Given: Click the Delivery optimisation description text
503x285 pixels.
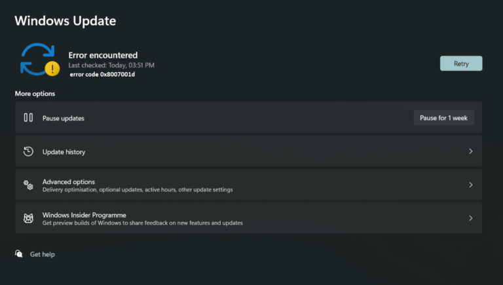Looking at the screenshot, I should tap(138, 190).
